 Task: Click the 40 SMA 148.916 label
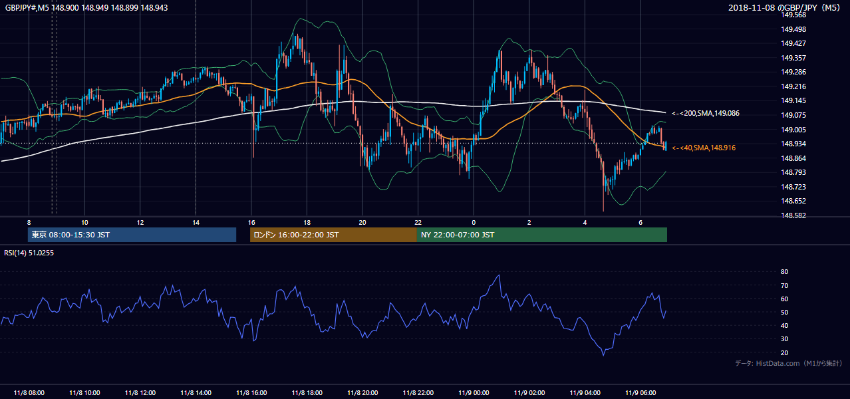point(704,148)
